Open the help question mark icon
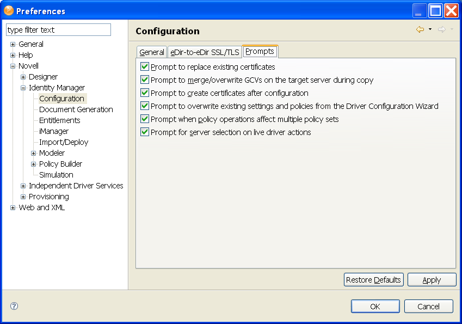Screen dimensions: 462x324 14,306
